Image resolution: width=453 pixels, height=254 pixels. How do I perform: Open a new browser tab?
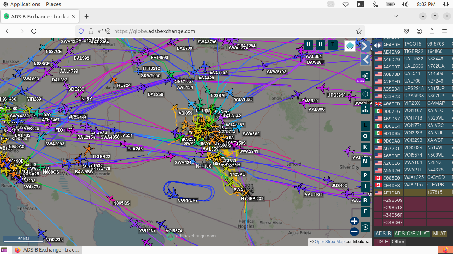pyautogui.click(x=87, y=17)
